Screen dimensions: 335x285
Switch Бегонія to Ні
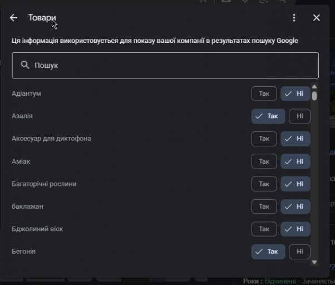[x=299, y=252]
